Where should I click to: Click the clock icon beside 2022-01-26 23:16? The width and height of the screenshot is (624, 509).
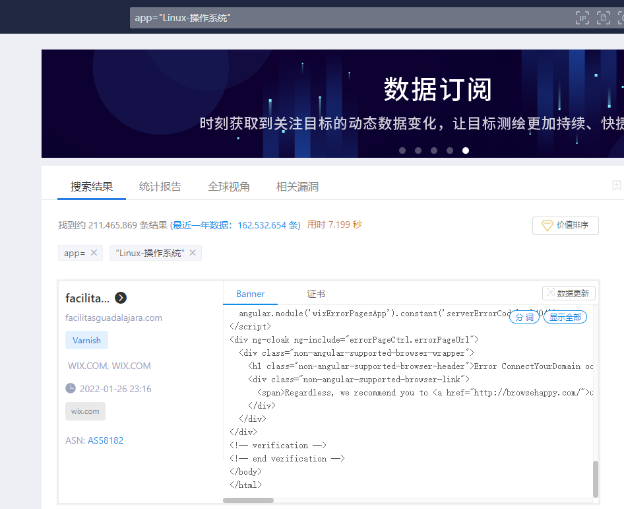[71, 388]
